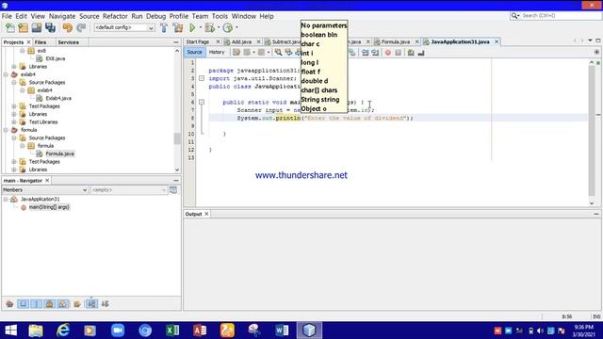Image resolution: width=603 pixels, height=339 pixels.
Task: Click the Search (Ctrl+I) input field
Action: (x=561, y=16)
